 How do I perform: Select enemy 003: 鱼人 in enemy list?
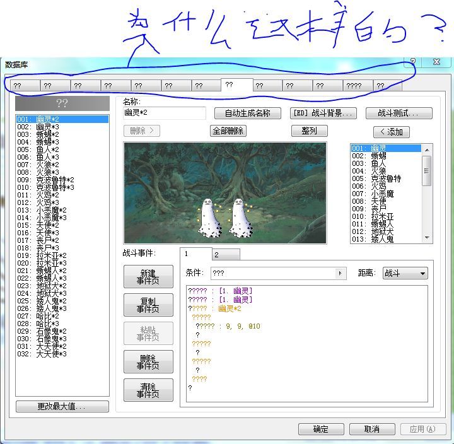pyautogui.click(x=386, y=163)
